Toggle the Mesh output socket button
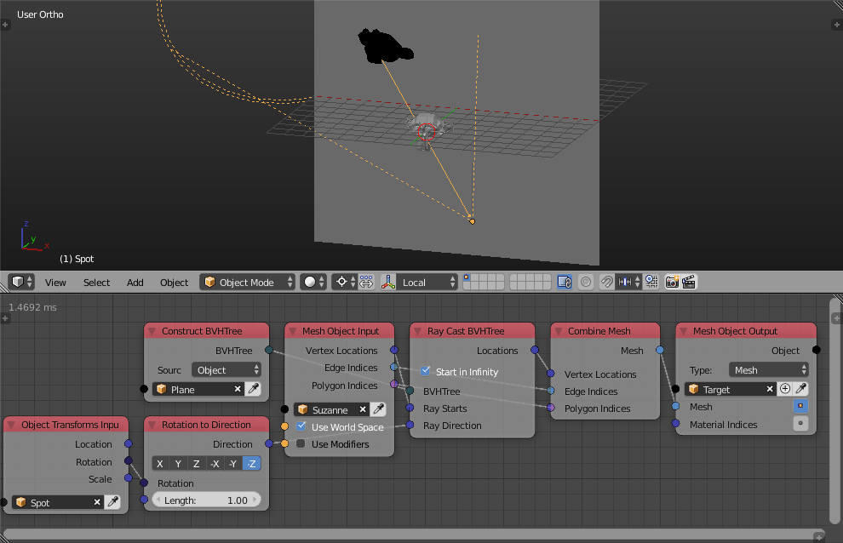The image size is (843, 543). pos(800,406)
